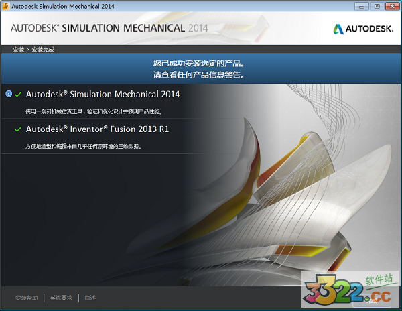This screenshot has height=311, width=402.
Task: Open the 系统要求 link
Action: 61,298
